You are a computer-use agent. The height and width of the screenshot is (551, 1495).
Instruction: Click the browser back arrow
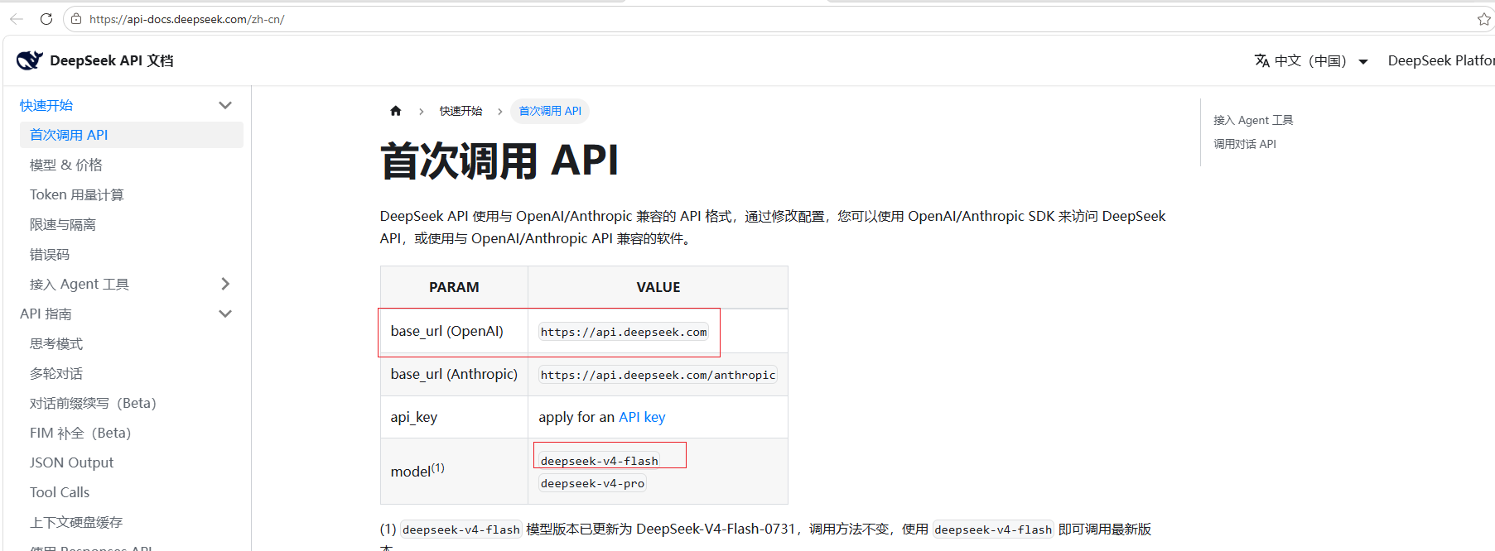[17, 19]
